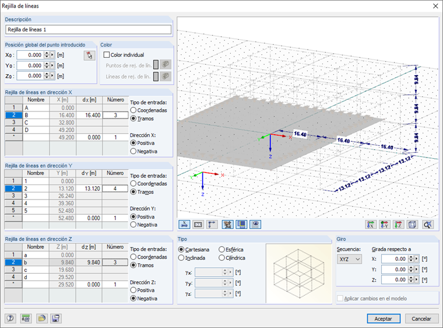Toggle the surfaces/planes display icon in preview
Screen dimensions: 443x328
coord(241,225)
